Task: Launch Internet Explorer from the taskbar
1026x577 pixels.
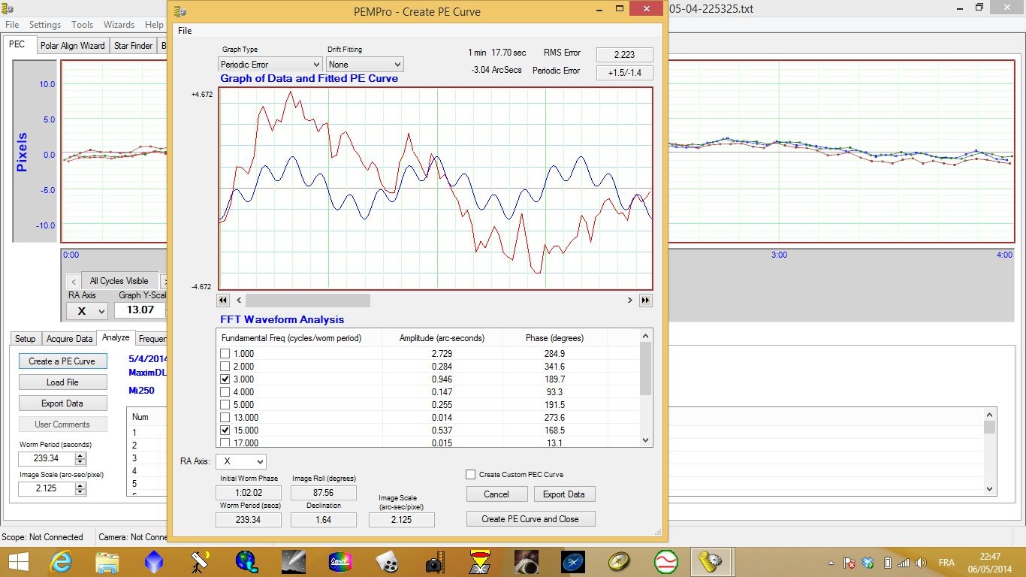Action: [x=61, y=562]
